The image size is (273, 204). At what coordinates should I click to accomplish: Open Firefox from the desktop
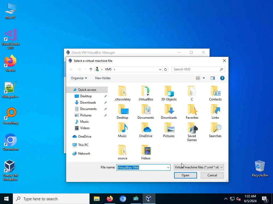(10, 63)
